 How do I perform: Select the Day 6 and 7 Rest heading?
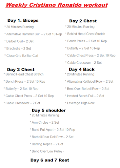(x=50, y=160)
